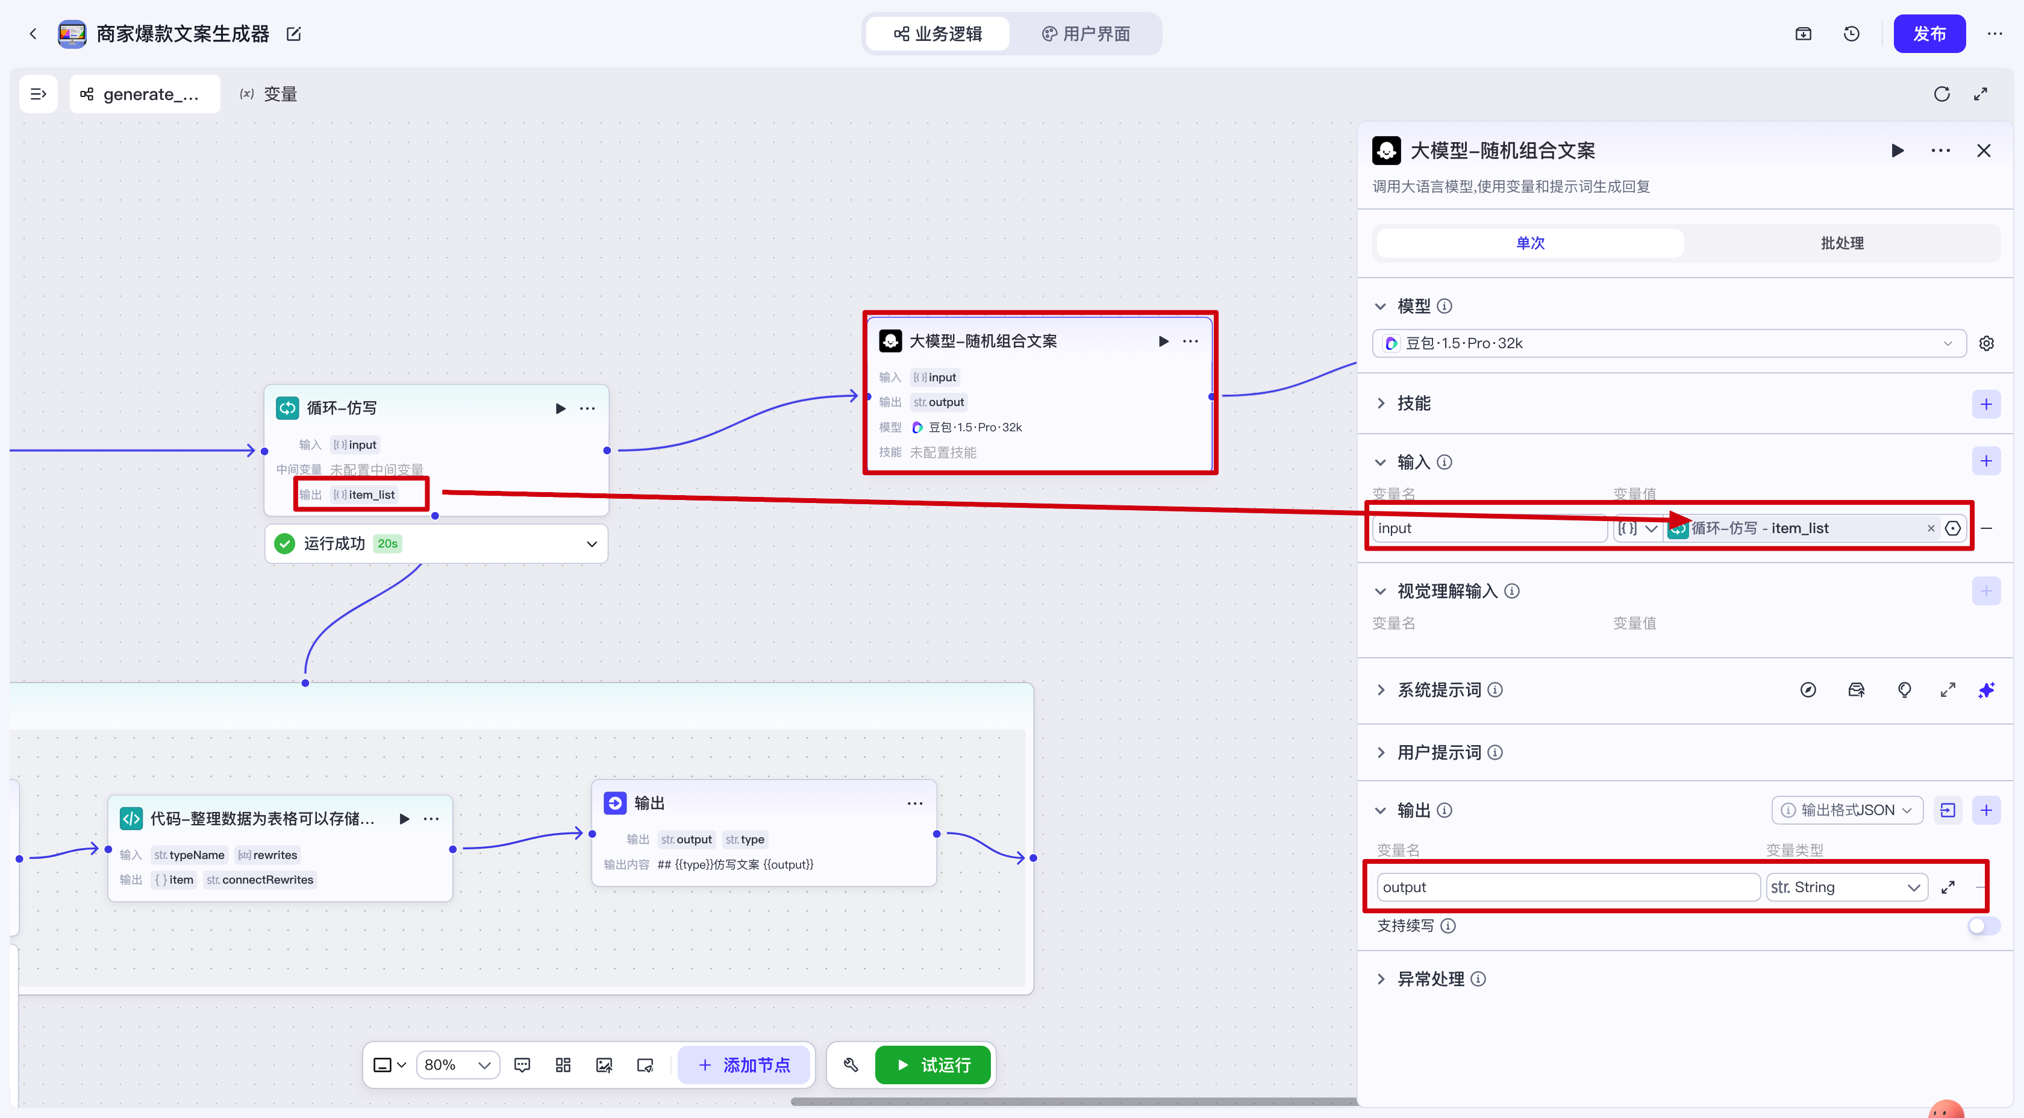Click the AI optimize prompt sparkle icon
This screenshot has height=1118, width=2024.
click(x=1985, y=690)
